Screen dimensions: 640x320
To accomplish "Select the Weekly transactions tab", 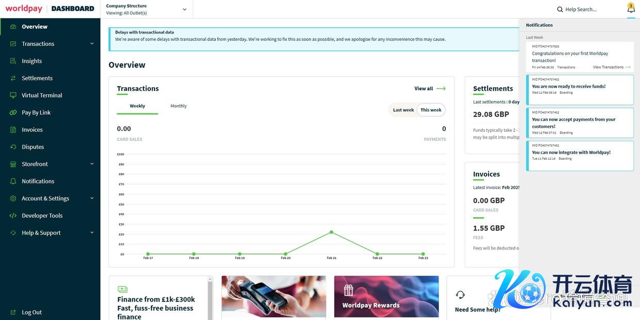I will [x=137, y=106].
